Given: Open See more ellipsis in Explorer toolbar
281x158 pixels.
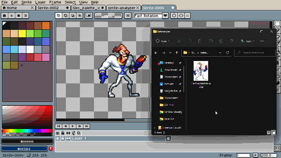Looking at the screenshot, I should (262, 41).
